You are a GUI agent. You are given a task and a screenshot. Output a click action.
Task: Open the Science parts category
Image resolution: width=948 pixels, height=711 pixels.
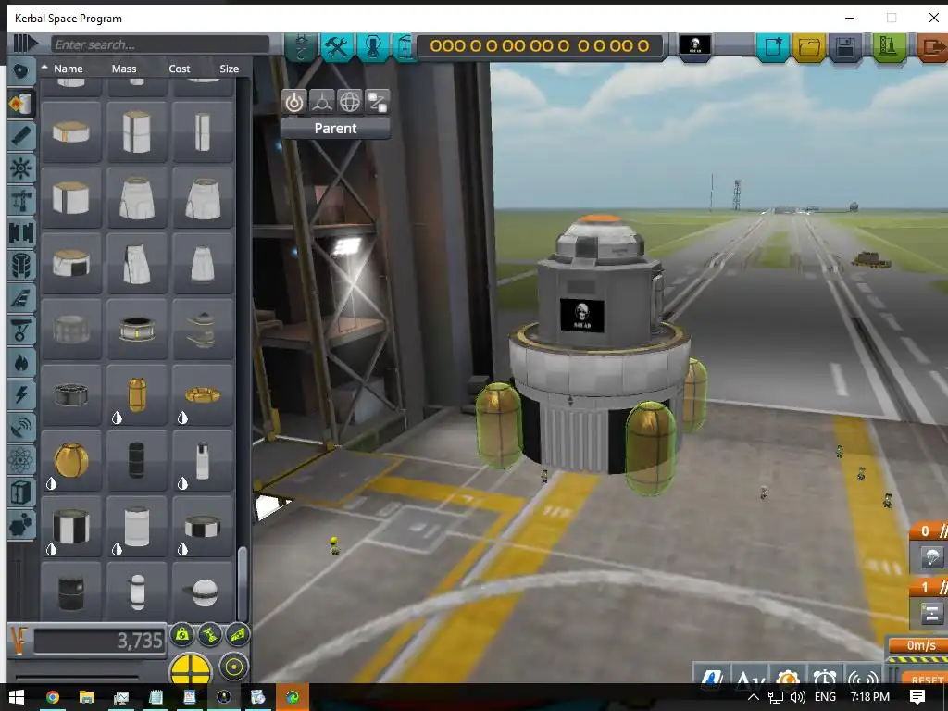22,460
